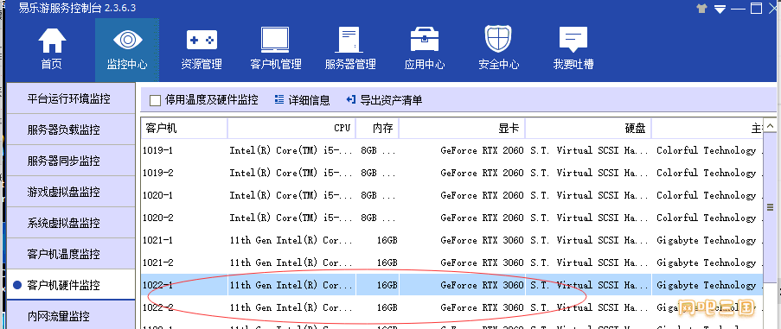Select 内网流量监控 in sidebar
The height and width of the screenshot is (329, 781).
[71, 315]
